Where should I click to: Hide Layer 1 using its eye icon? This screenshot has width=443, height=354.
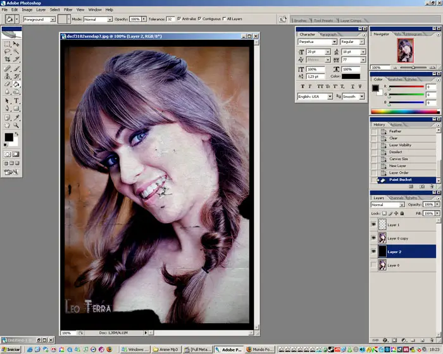click(374, 225)
